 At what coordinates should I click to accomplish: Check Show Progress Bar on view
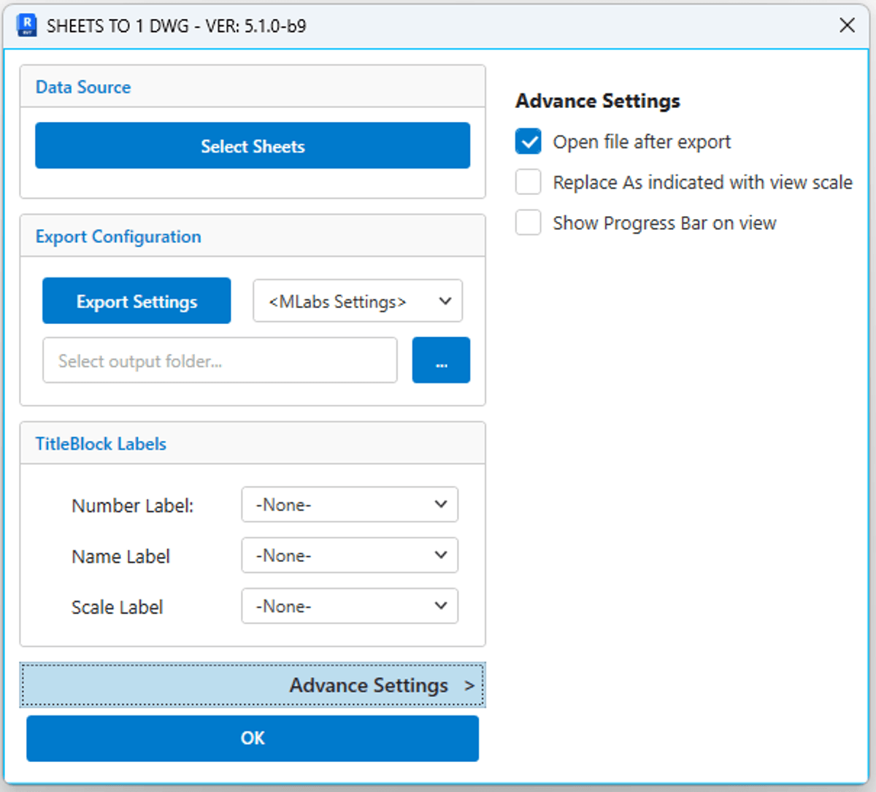pyautogui.click(x=529, y=223)
